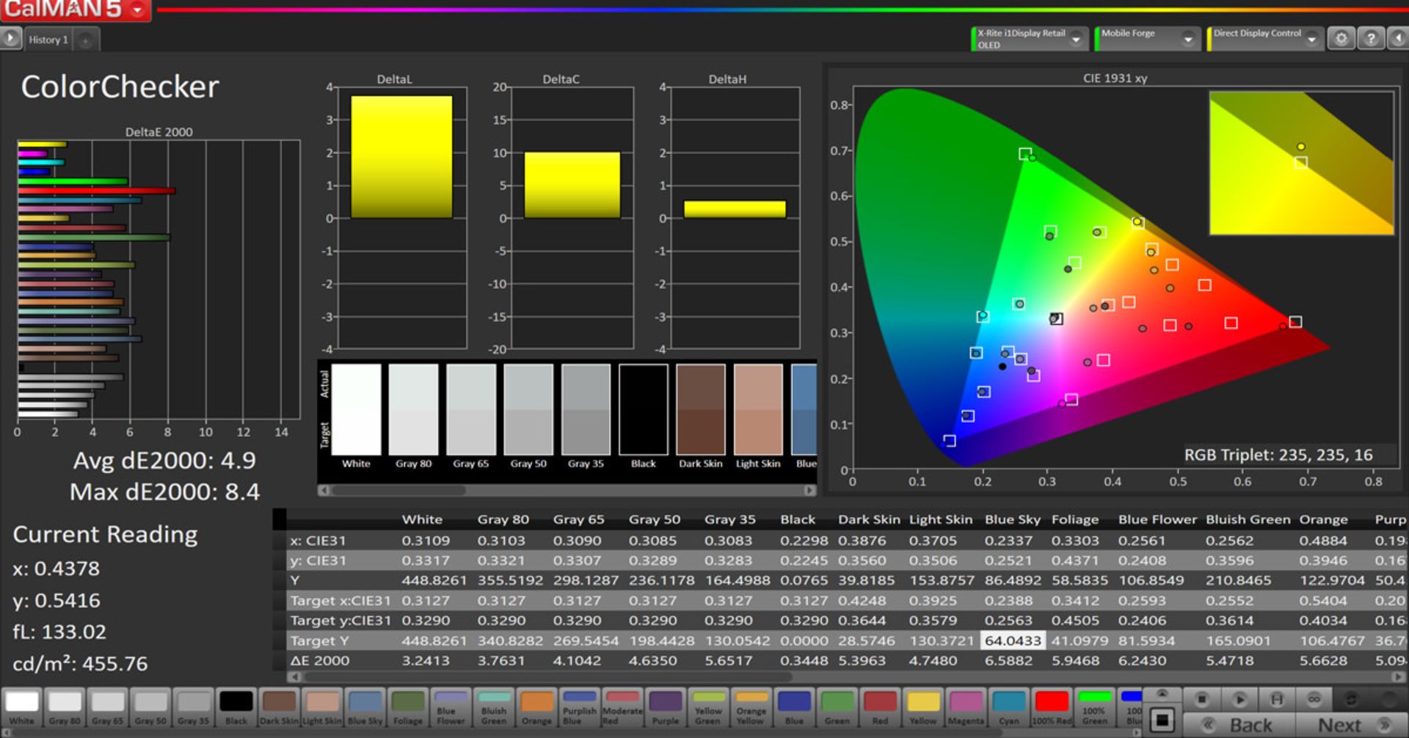
Task: Switch to the History 1 tab
Action: tap(48, 40)
